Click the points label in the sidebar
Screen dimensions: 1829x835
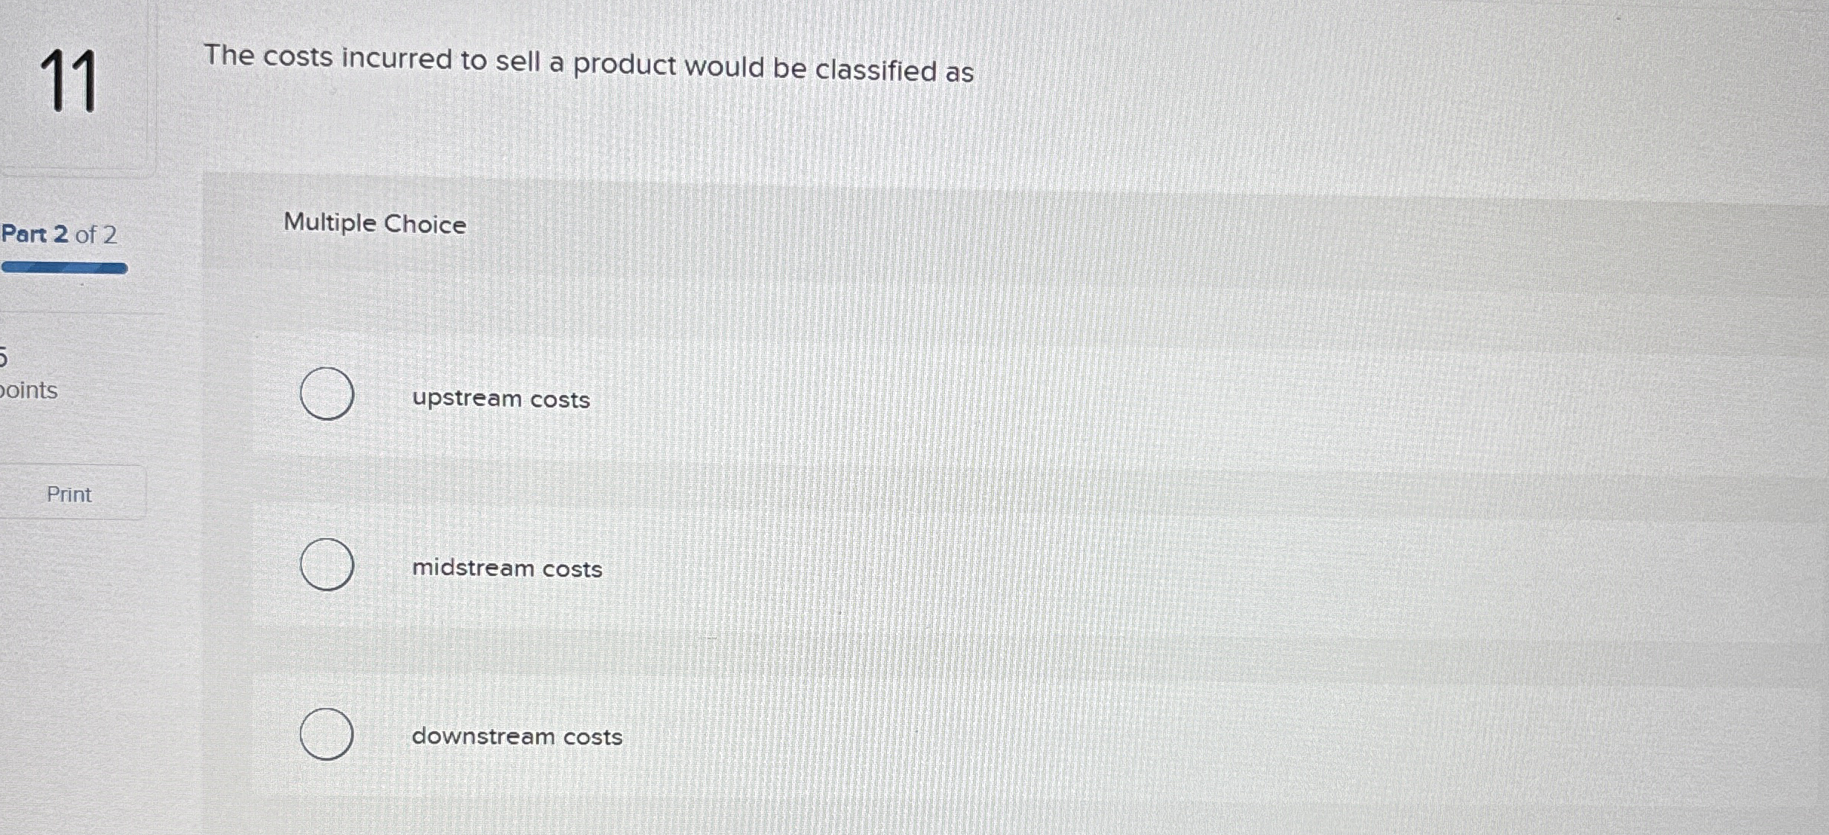(x=30, y=390)
